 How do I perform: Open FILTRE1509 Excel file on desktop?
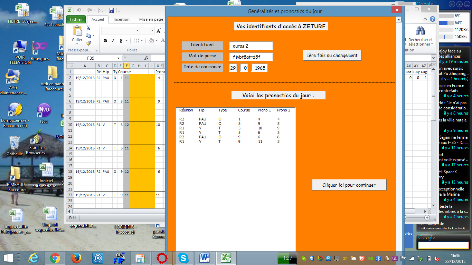click(x=22, y=14)
